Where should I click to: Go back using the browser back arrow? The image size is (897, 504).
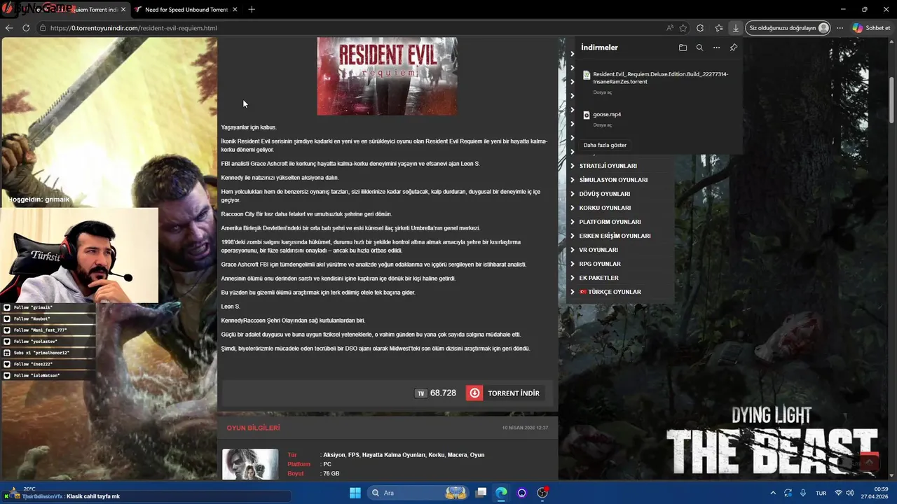pyautogui.click(x=9, y=28)
